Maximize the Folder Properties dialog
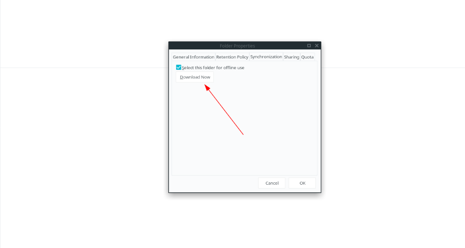The image size is (465, 248). click(x=309, y=46)
